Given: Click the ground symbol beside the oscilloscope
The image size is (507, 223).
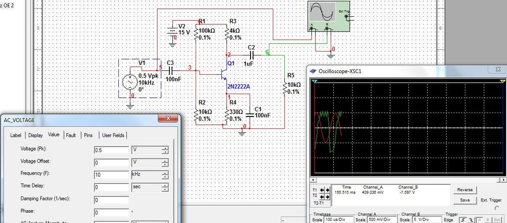Looking at the screenshot, I should (330, 56).
